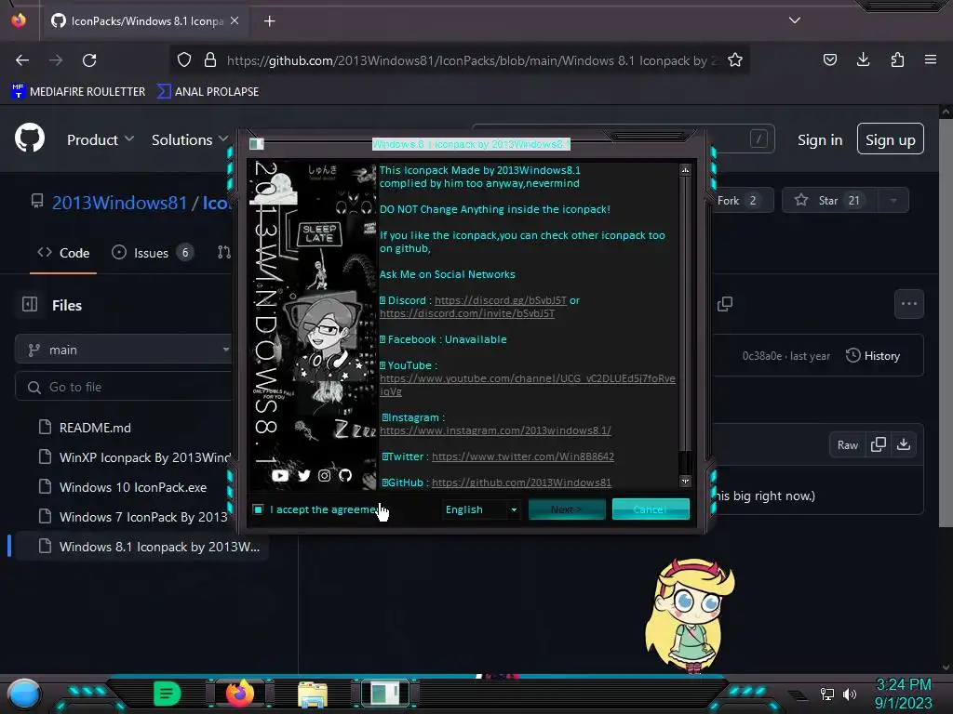Click the Cancel button in the installer

[x=651, y=509]
